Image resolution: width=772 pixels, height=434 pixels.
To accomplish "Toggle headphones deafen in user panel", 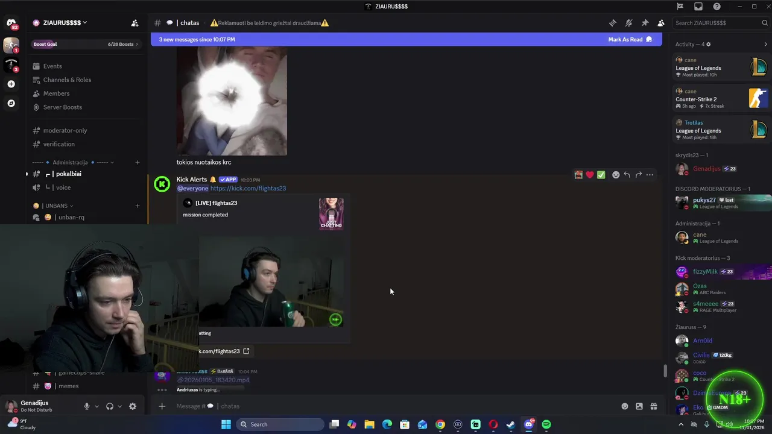I will [x=110, y=406].
